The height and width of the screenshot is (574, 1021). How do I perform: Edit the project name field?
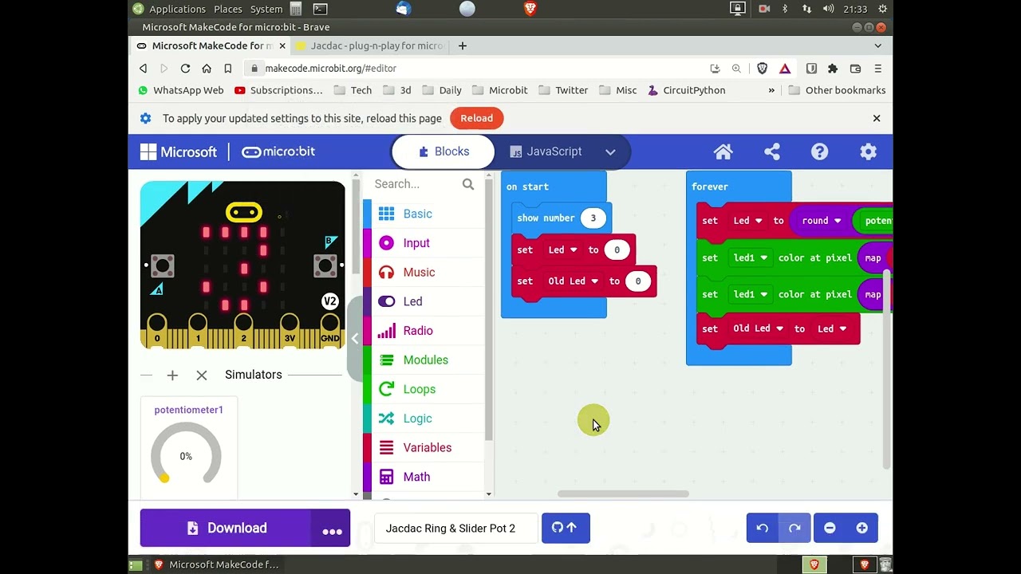coord(456,528)
